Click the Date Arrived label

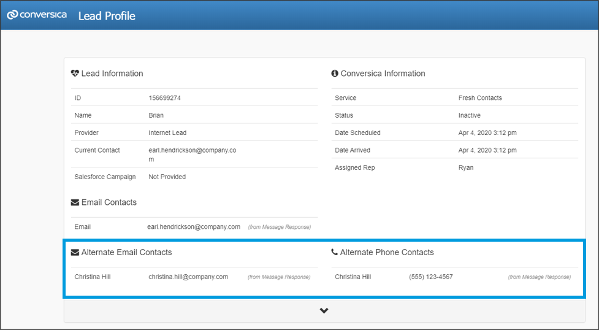(x=353, y=150)
